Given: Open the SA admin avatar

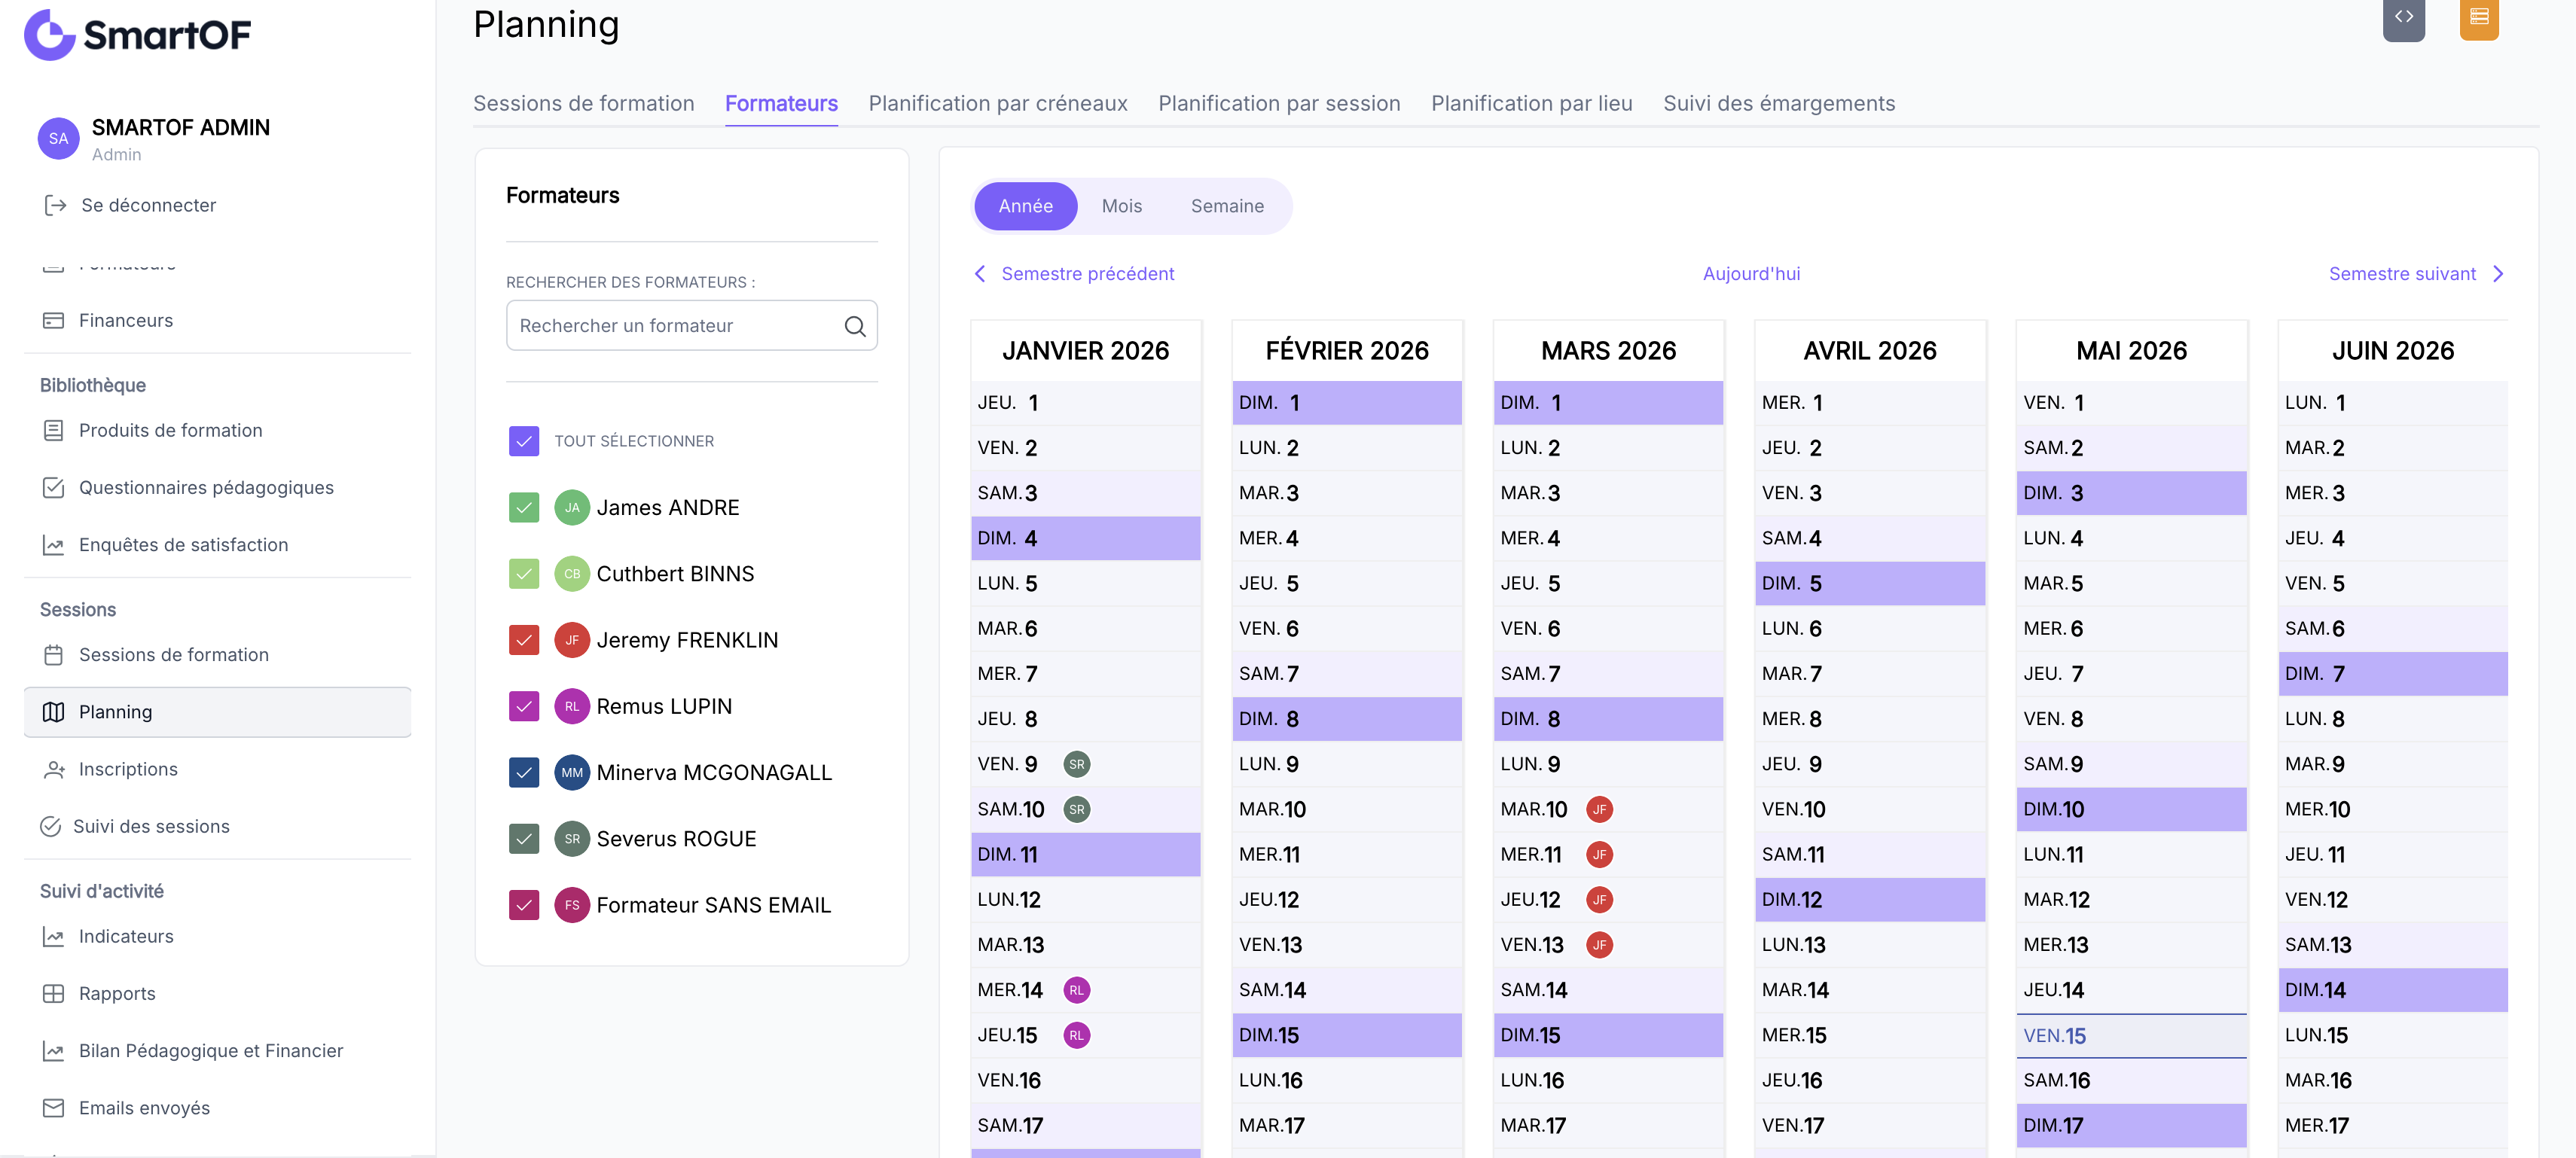Looking at the screenshot, I should (x=59, y=139).
